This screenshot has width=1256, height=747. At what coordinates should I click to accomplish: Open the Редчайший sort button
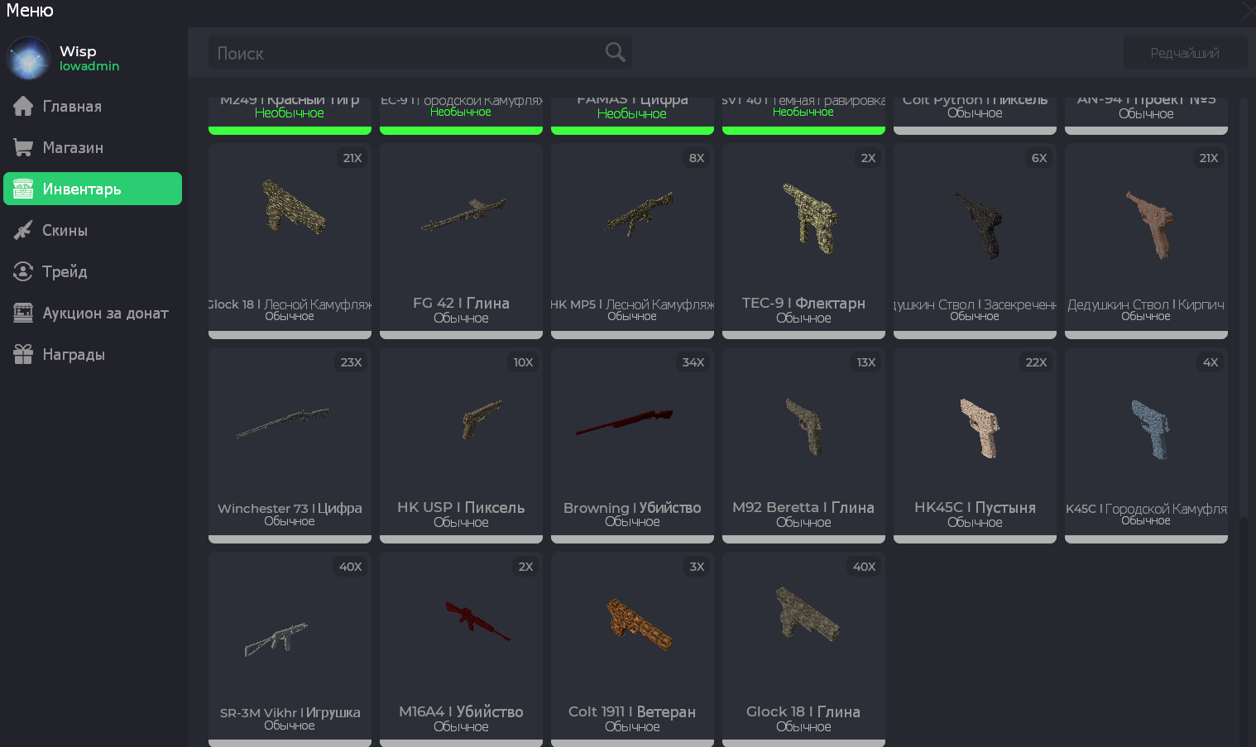1185,53
